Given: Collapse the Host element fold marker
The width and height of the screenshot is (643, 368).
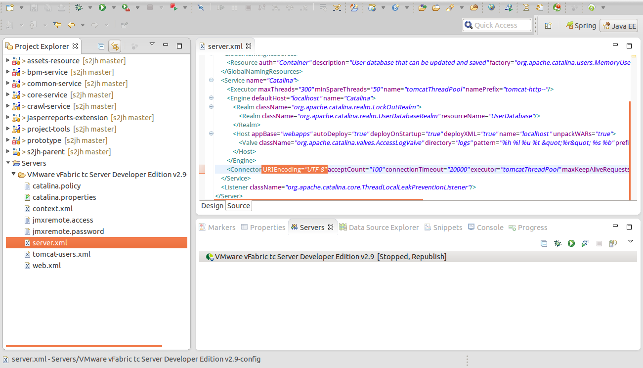Looking at the screenshot, I should coord(211,134).
